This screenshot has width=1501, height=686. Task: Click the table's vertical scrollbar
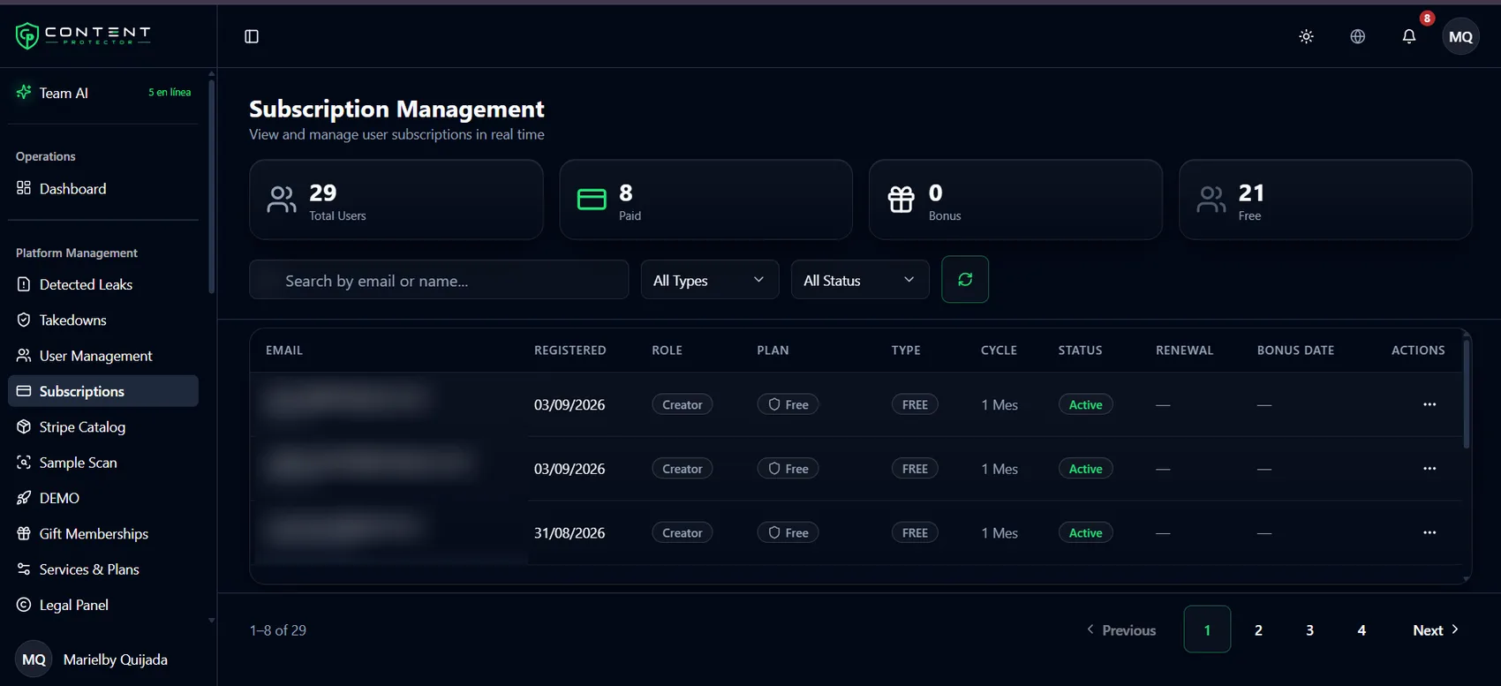[1467, 393]
